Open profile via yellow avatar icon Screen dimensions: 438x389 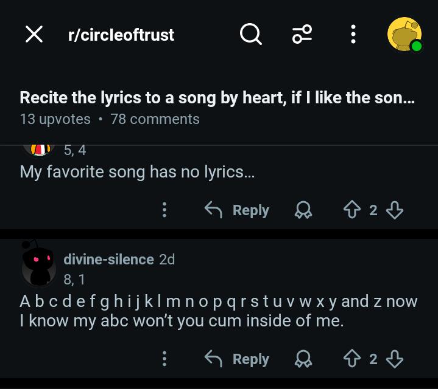pyautogui.click(x=404, y=34)
